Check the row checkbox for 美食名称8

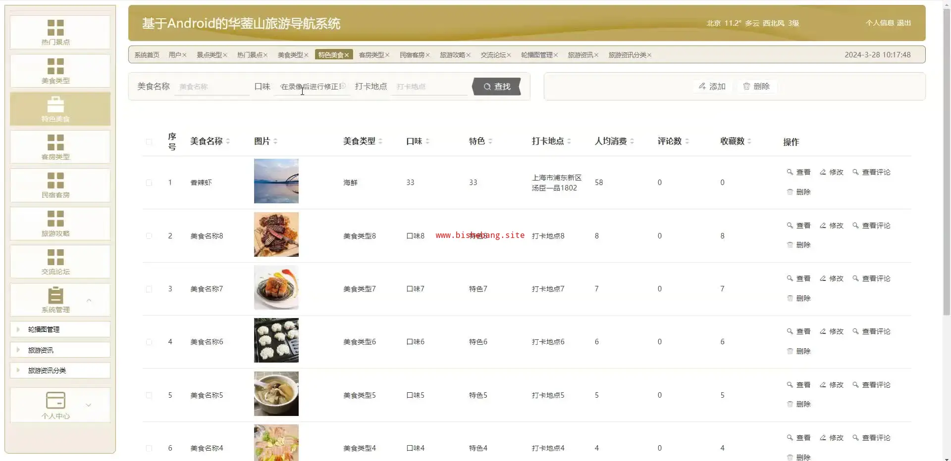coord(149,236)
